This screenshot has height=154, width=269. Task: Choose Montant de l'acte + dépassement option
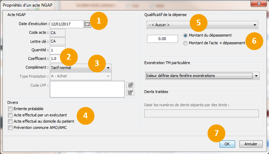coord(185,43)
